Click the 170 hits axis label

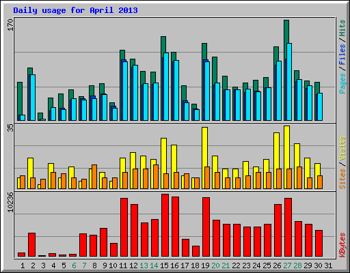click(x=10, y=25)
